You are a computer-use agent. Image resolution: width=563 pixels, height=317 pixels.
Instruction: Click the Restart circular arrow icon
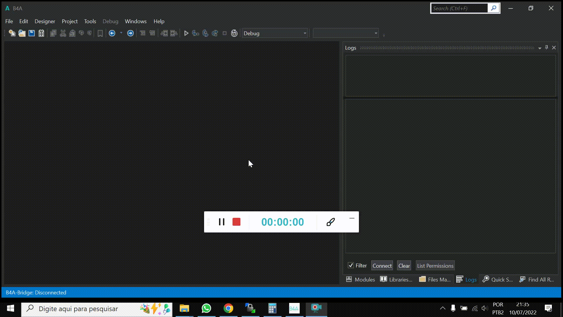pyautogui.click(x=234, y=33)
